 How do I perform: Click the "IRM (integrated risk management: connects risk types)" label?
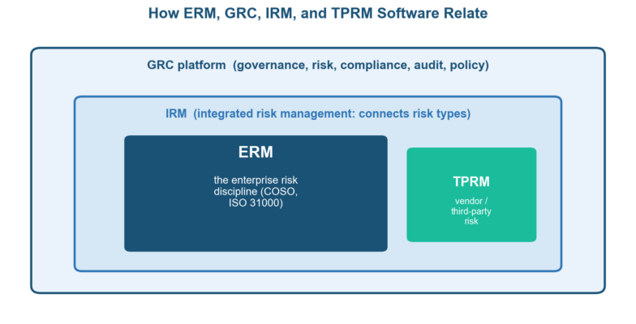pyautogui.click(x=318, y=113)
